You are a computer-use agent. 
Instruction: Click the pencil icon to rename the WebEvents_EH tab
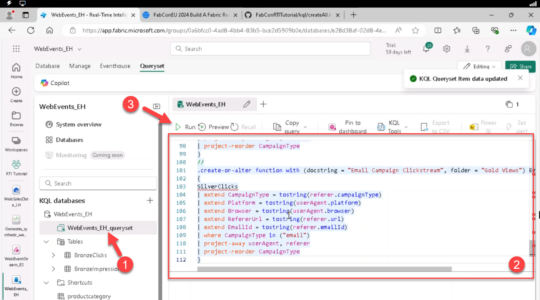pos(247,104)
